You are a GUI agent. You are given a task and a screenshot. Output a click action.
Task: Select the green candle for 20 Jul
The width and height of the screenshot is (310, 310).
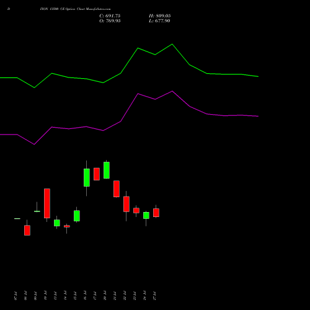tap(107, 170)
